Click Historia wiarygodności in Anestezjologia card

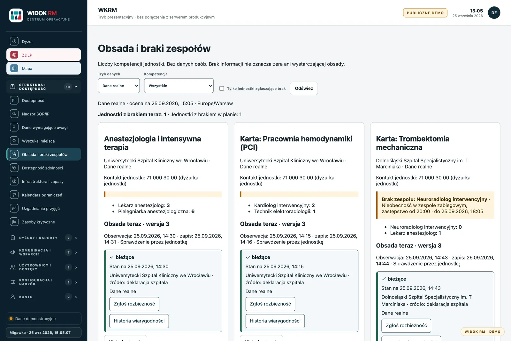[x=139, y=321]
